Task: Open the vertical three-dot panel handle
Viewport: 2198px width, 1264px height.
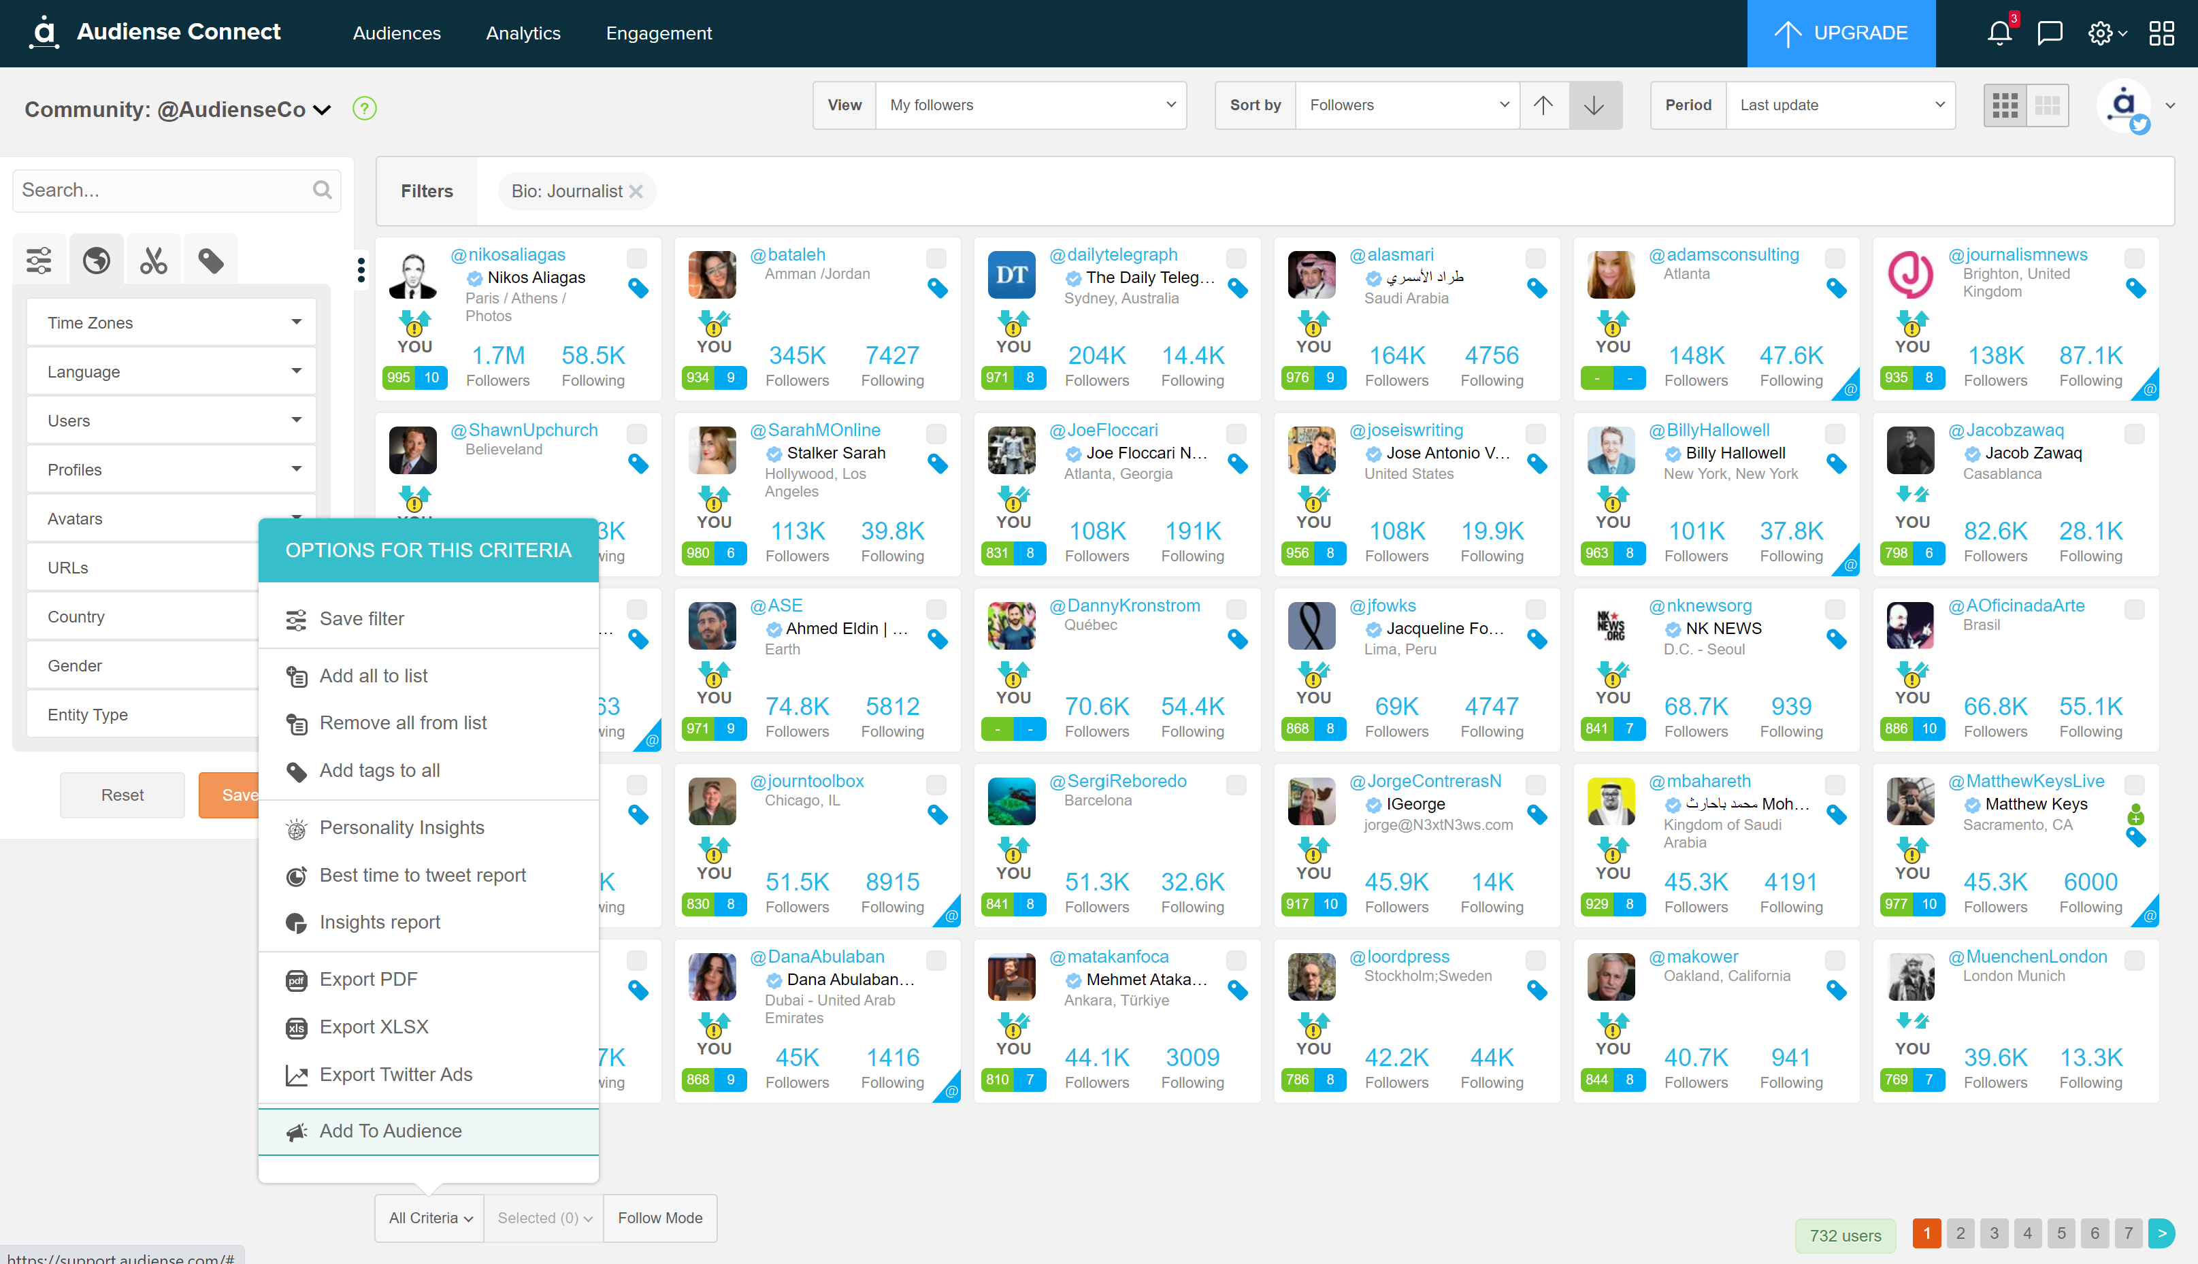Action: click(x=361, y=269)
